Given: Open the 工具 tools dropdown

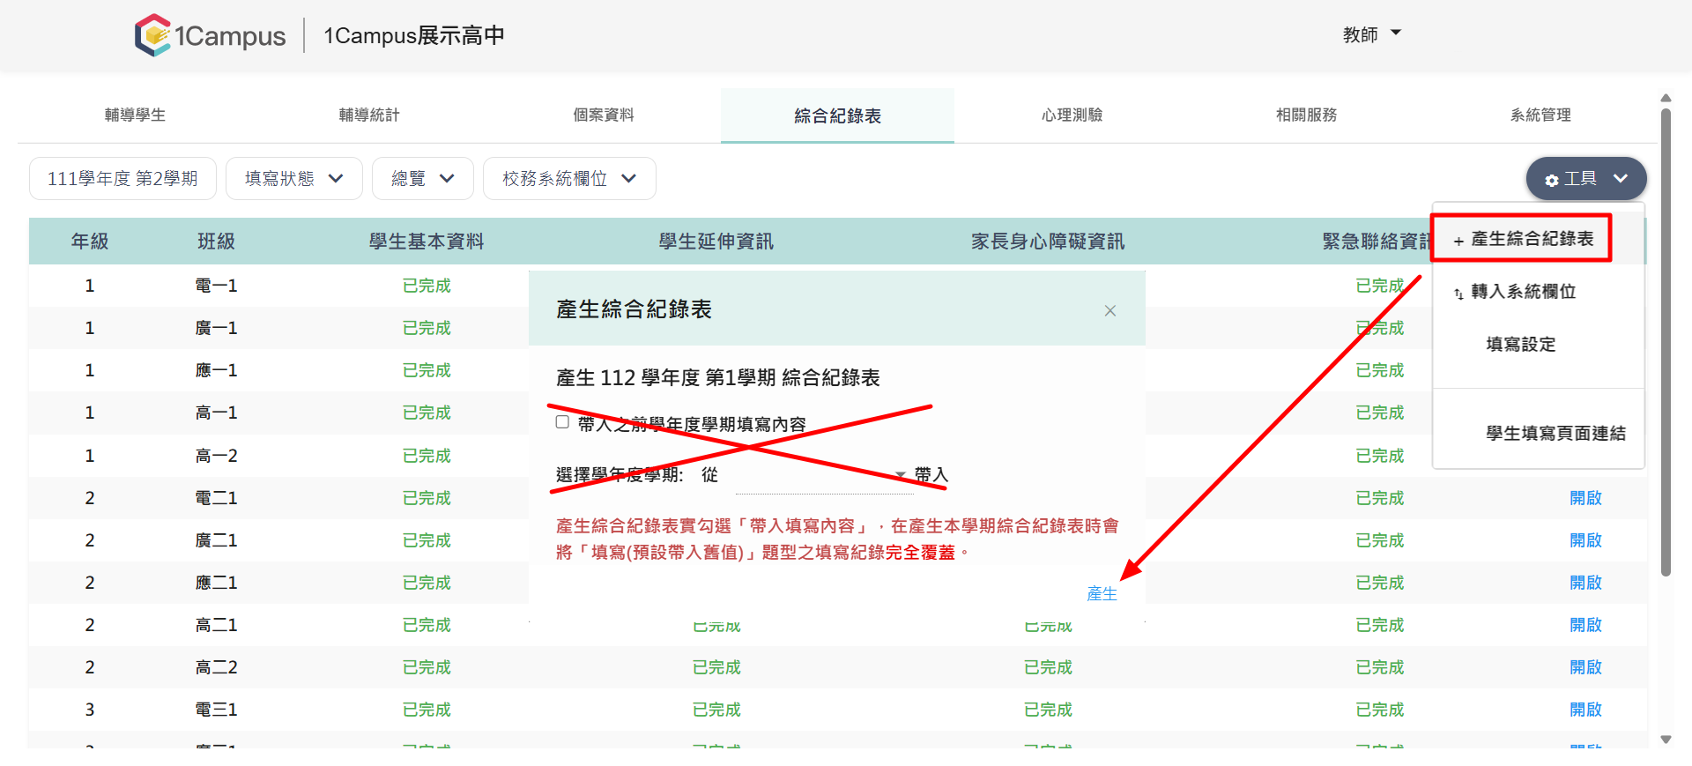Looking at the screenshot, I should (1586, 179).
